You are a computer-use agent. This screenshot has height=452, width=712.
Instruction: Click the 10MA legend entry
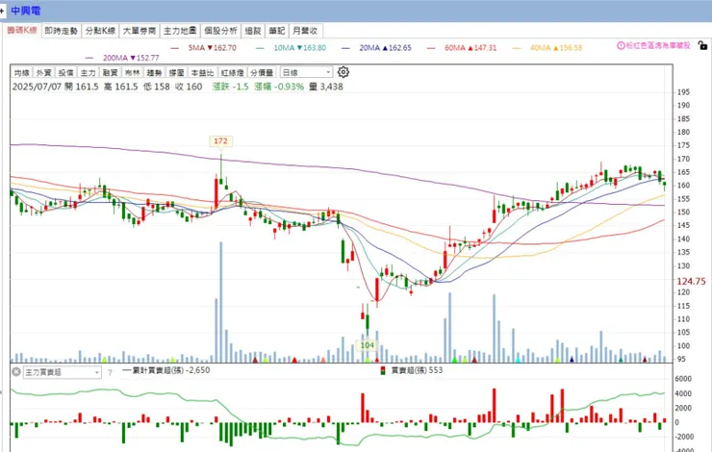pyautogui.click(x=292, y=48)
